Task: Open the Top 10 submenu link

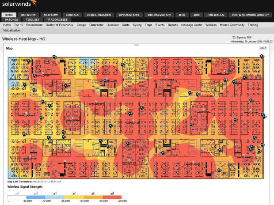Action: point(19,25)
